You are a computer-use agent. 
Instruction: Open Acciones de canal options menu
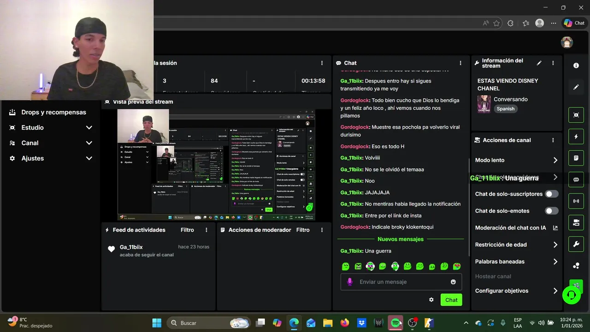(x=553, y=140)
